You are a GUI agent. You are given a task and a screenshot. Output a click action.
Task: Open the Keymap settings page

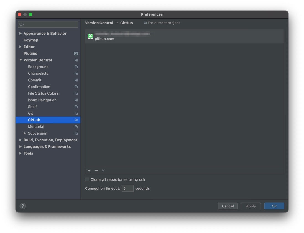31,40
